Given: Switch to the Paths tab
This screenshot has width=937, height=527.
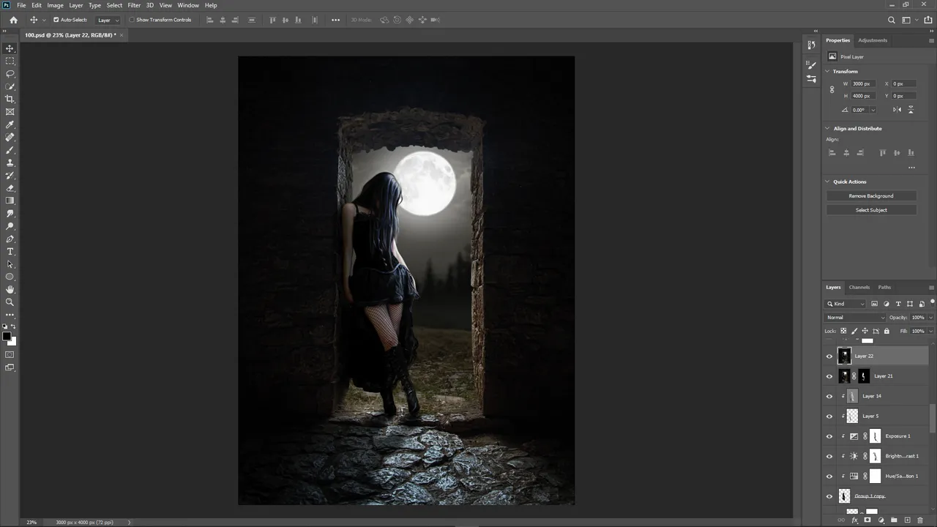Looking at the screenshot, I should pyautogui.click(x=884, y=287).
